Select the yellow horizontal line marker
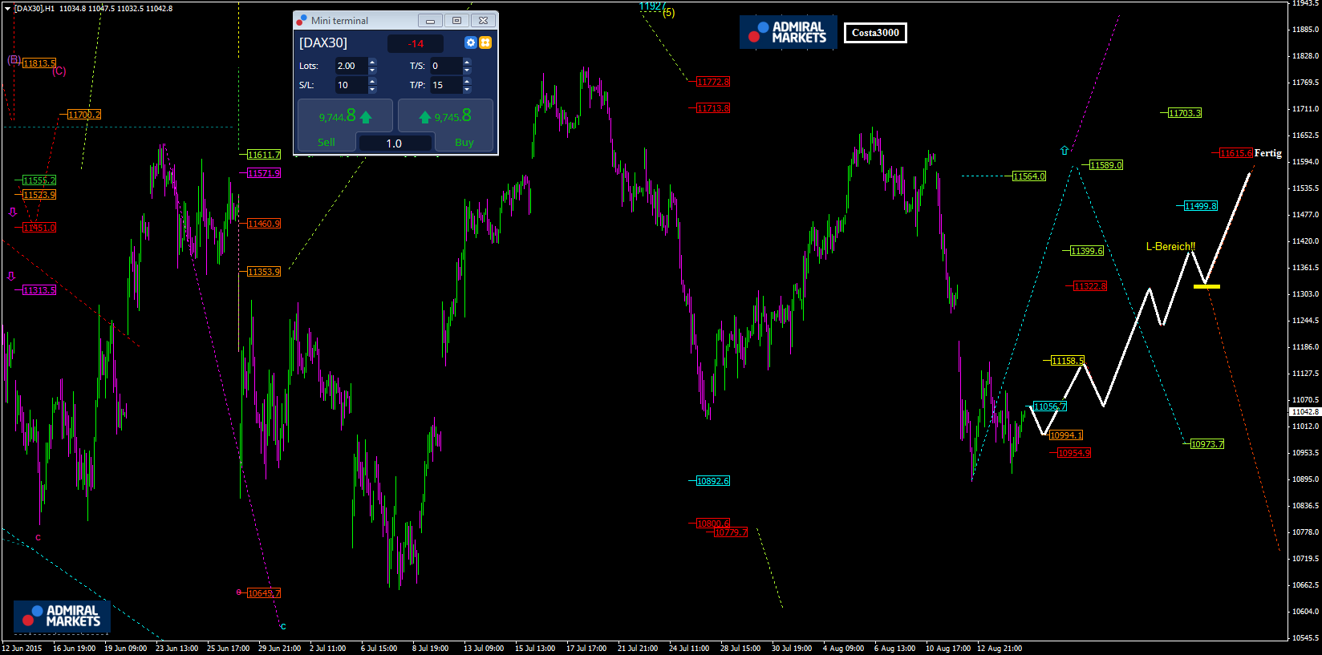The height and width of the screenshot is (655, 1322). [1206, 286]
